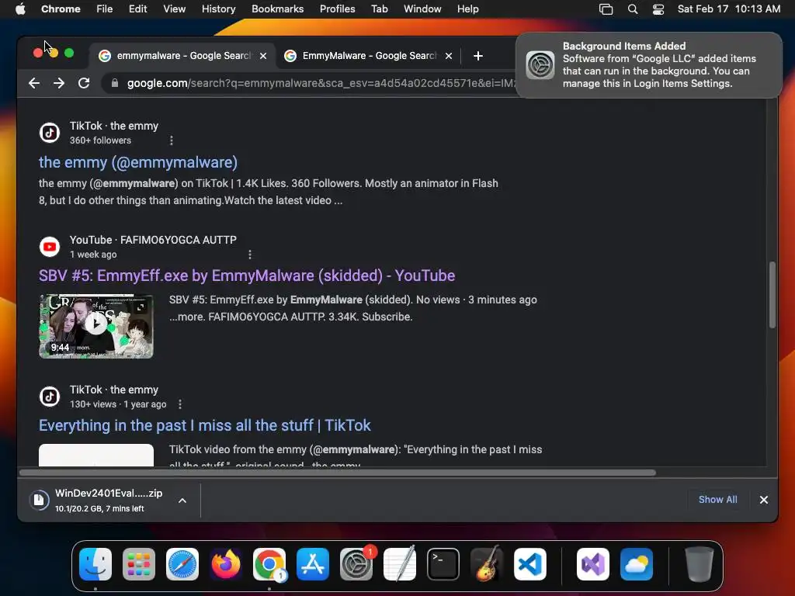The width and height of the screenshot is (795, 596).
Task: Open the File menu
Action: pyautogui.click(x=105, y=9)
